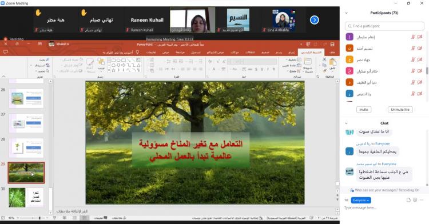Open the shapes gallery in drawing group
This screenshot has width=429, height=224.
[124, 65]
